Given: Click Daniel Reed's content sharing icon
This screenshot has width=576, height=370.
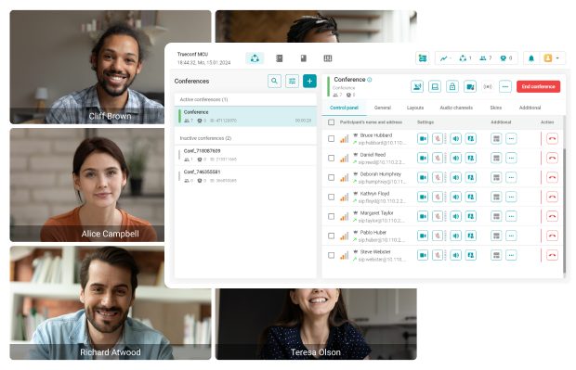Looking at the screenshot, I should tap(471, 158).
